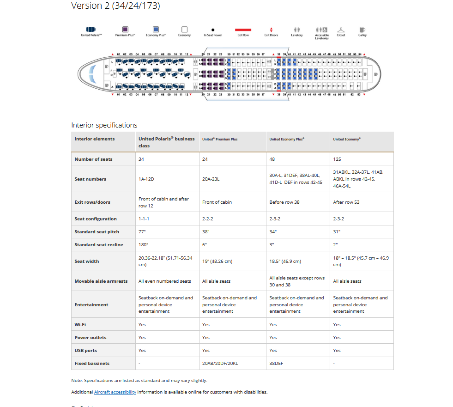
Task: Click the Fixed bassinets row label
Action: (x=92, y=364)
